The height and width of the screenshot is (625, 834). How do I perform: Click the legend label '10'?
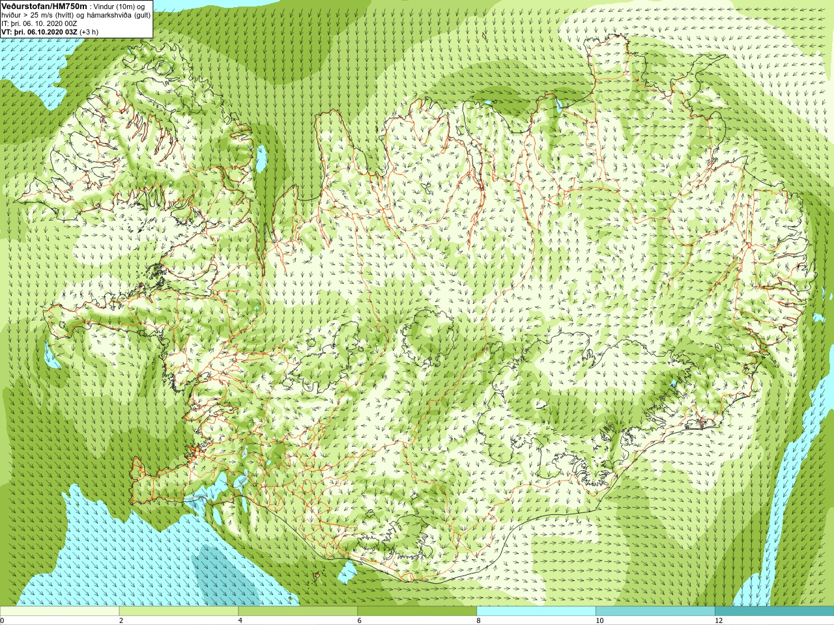(x=599, y=620)
